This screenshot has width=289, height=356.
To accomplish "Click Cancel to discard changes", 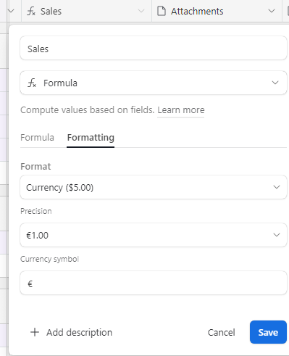I will 221,332.
